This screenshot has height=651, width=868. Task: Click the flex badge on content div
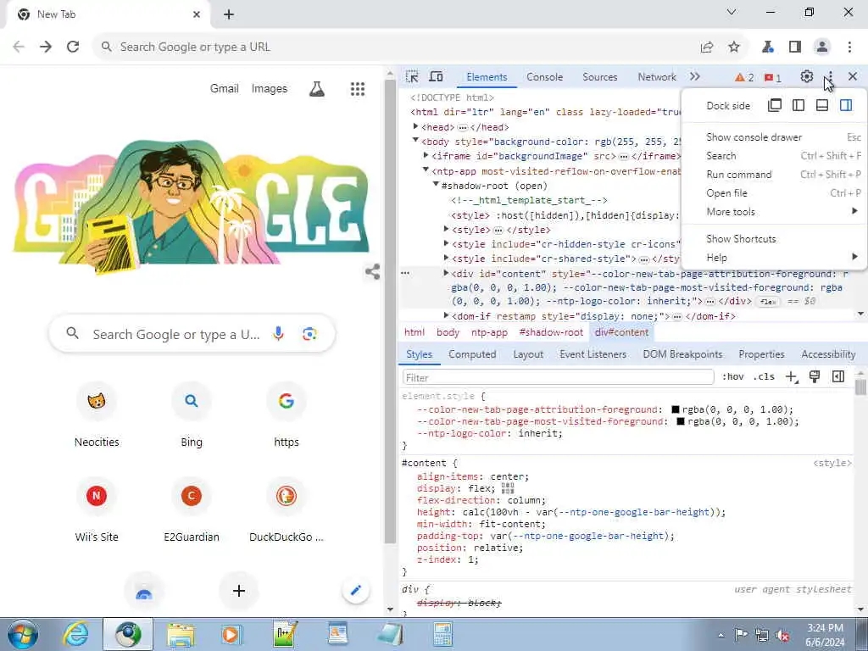pyautogui.click(x=768, y=302)
